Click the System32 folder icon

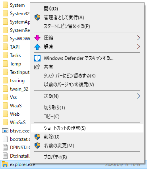(x=5, y=14)
